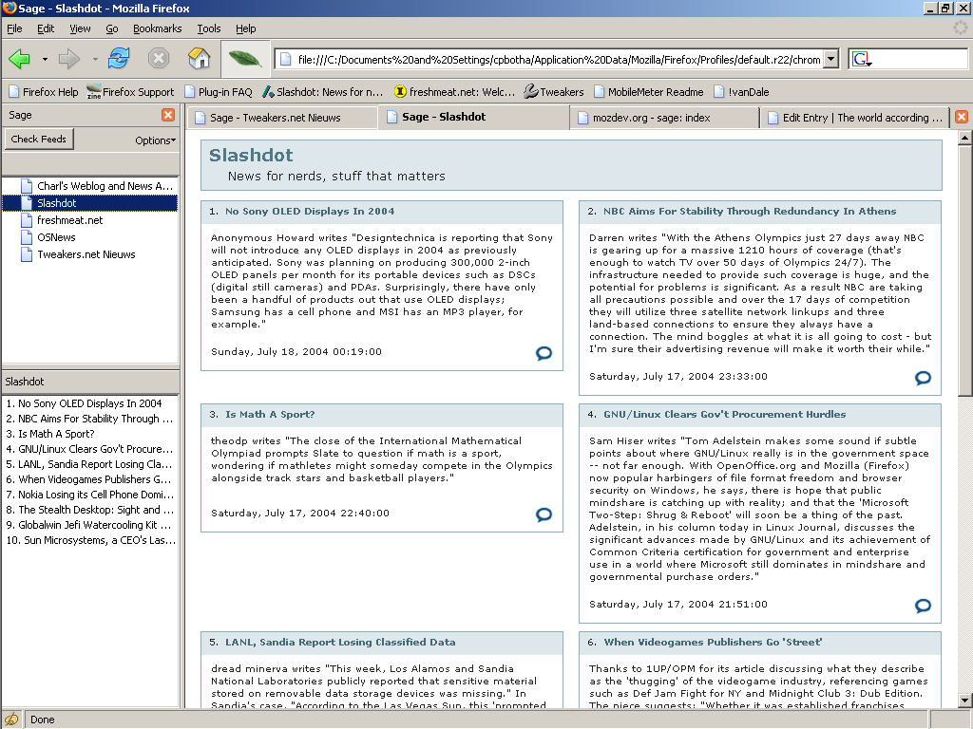Open the Slashdot feed title heading link
This screenshot has height=729, width=973.
point(251,155)
